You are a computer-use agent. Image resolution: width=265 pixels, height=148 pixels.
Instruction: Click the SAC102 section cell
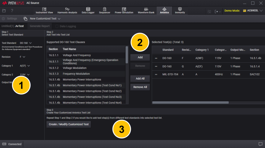coord(254,74)
